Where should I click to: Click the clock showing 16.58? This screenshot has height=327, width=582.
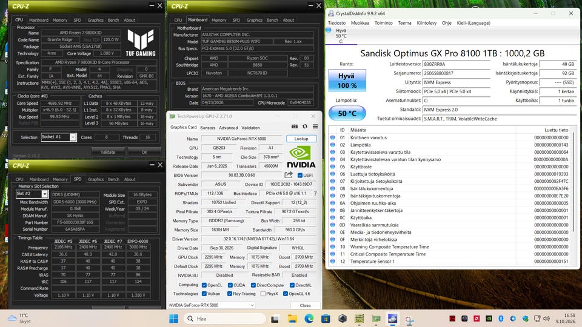click(569, 315)
